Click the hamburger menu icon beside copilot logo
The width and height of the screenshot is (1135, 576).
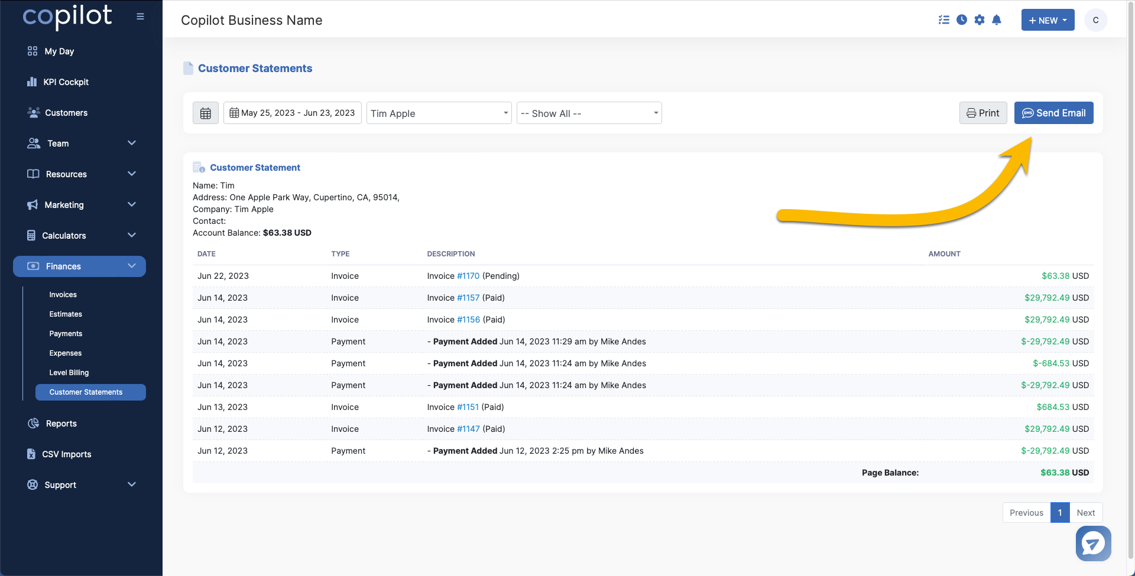coord(140,17)
